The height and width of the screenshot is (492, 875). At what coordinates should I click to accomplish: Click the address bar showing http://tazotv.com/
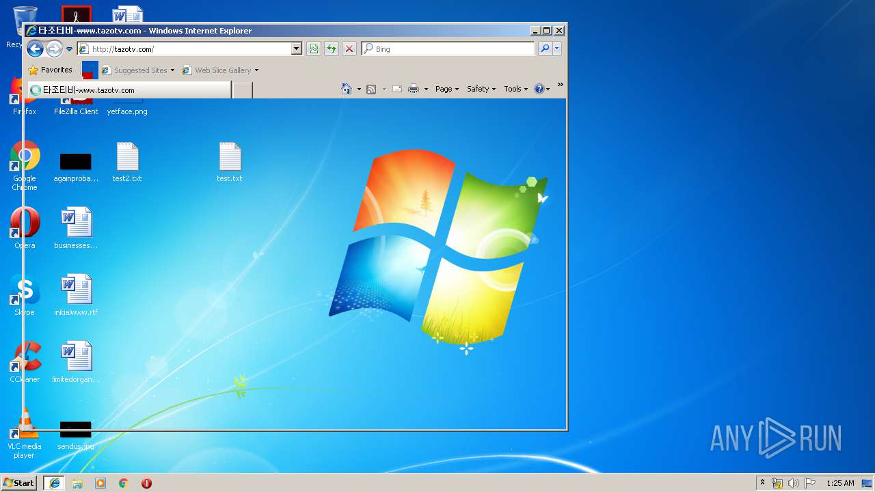tap(185, 49)
